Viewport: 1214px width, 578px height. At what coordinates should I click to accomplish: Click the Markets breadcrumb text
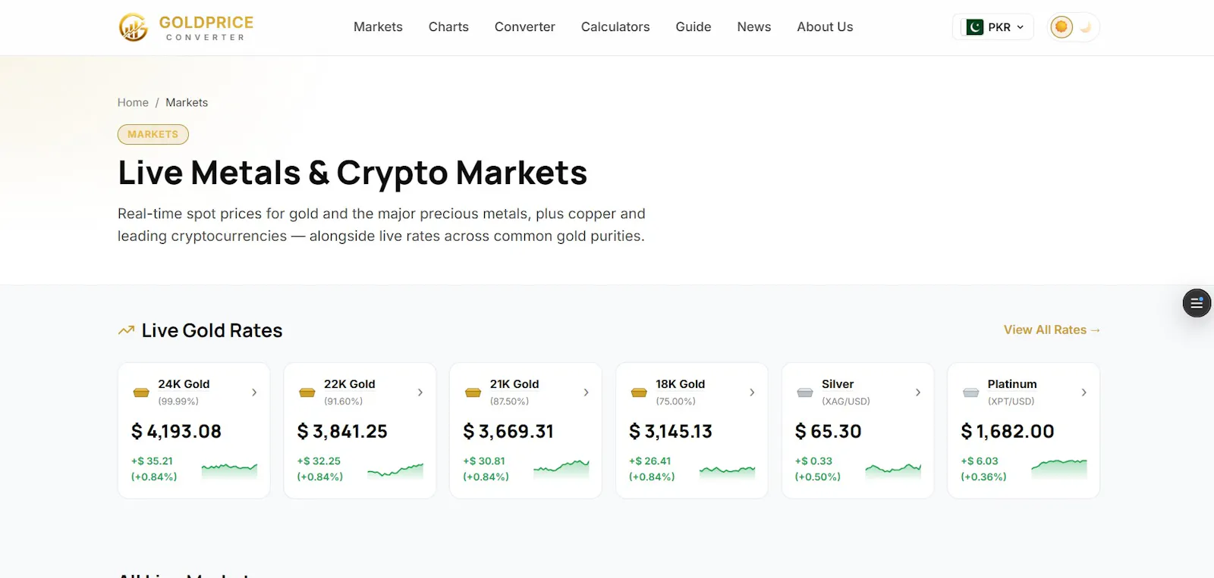(187, 102)
